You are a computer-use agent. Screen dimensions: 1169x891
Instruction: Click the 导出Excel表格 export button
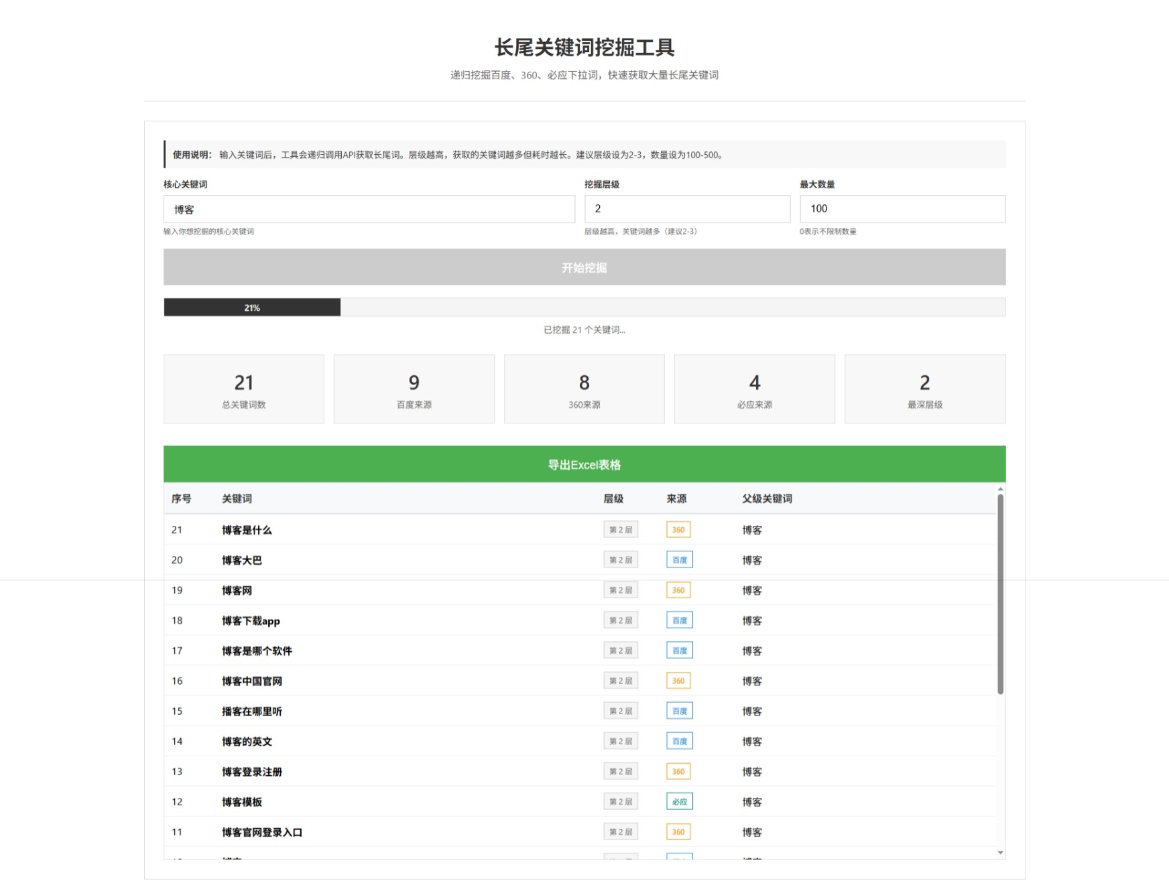(584, 464)
